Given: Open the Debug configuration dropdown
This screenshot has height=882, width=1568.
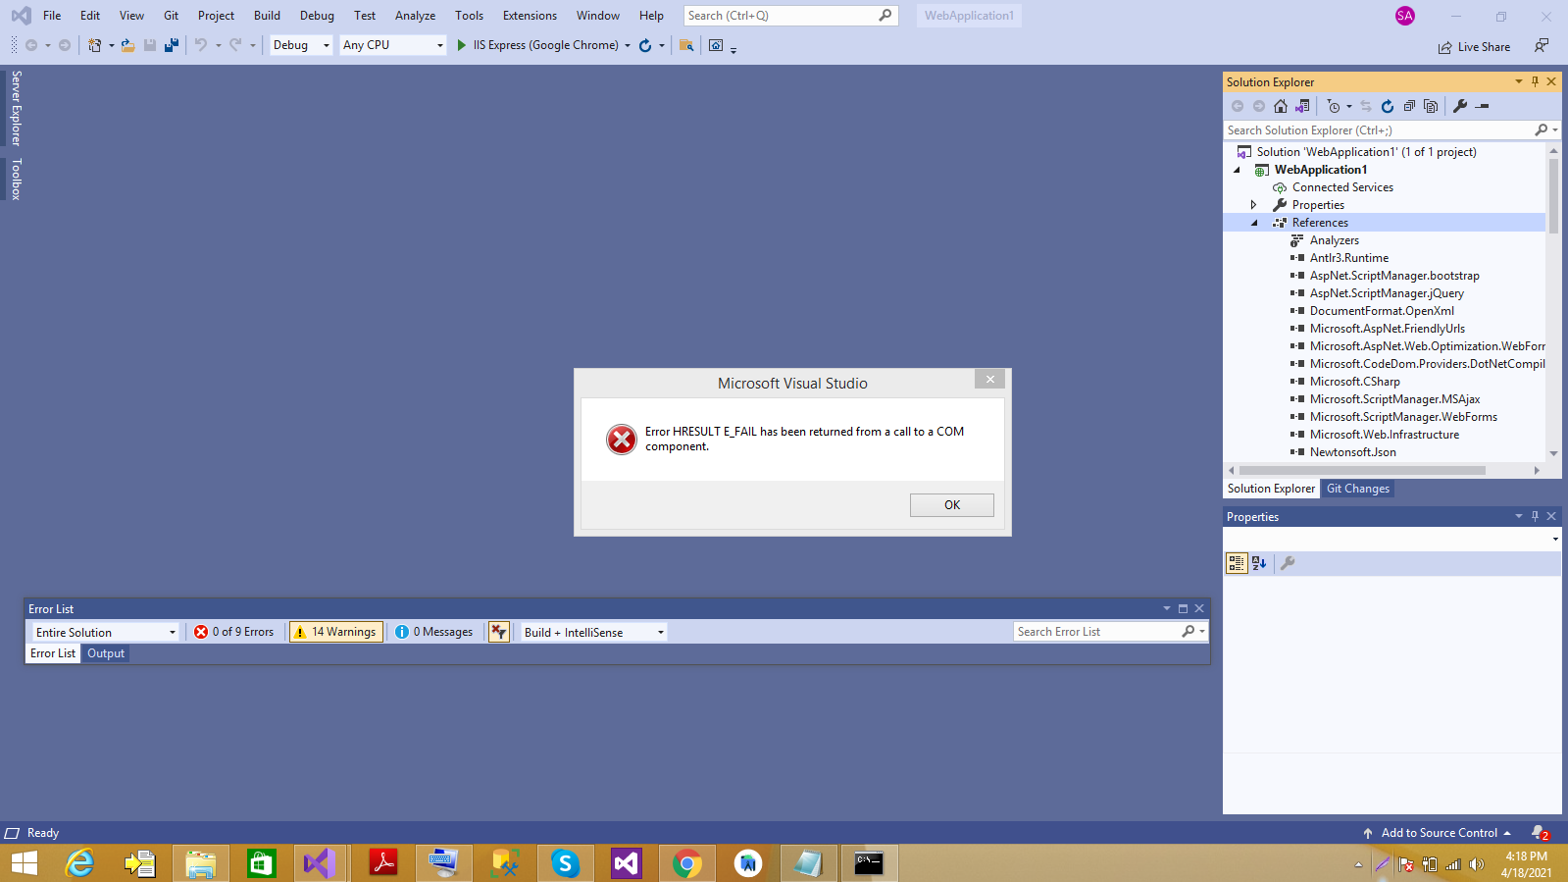Looking at the screenshot, I should tap(301, 45).
